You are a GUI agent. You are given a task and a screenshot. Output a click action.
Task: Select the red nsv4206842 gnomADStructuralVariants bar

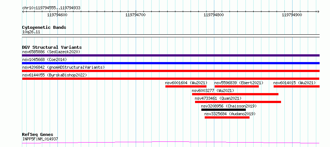point(171,71)
